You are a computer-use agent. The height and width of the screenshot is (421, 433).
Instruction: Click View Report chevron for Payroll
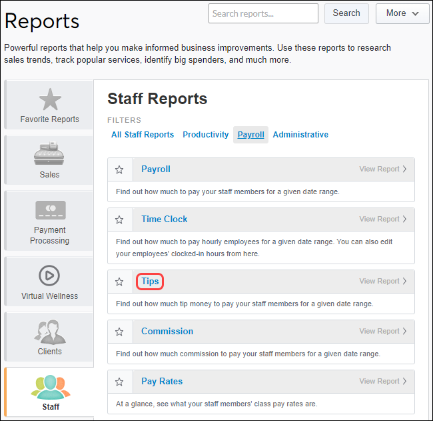404,169
